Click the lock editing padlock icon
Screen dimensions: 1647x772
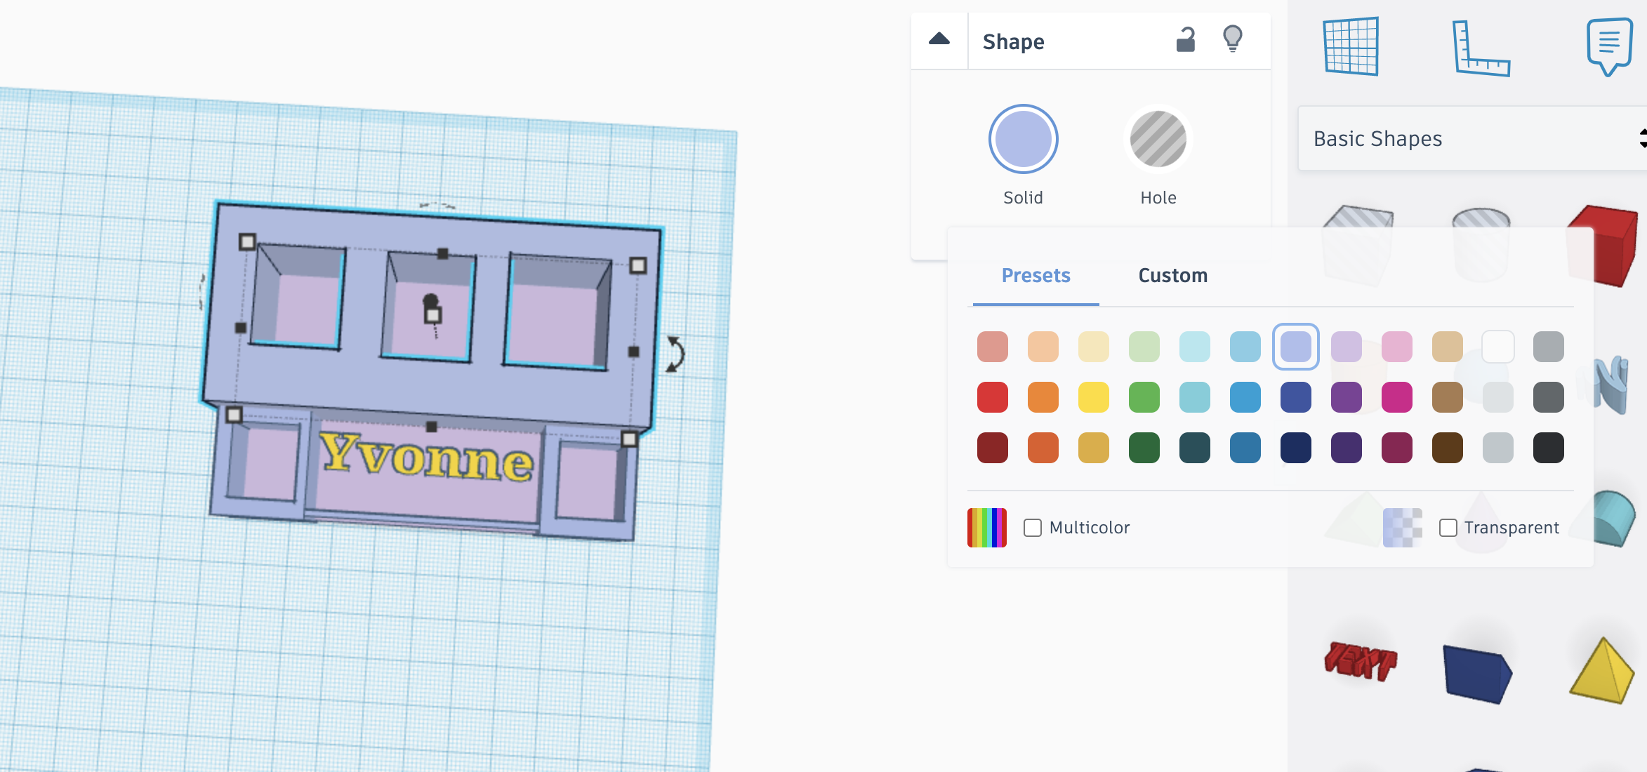[1185, 41]
